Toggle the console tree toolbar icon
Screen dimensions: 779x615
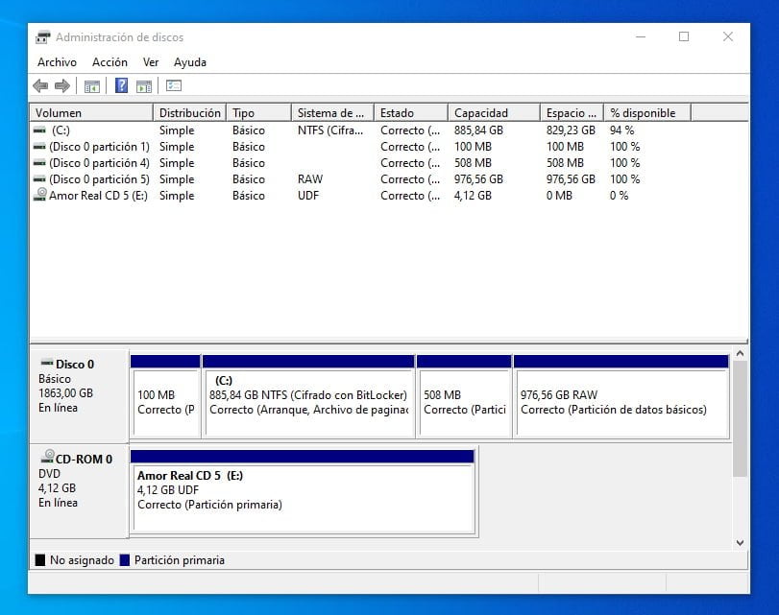[92, 86]
